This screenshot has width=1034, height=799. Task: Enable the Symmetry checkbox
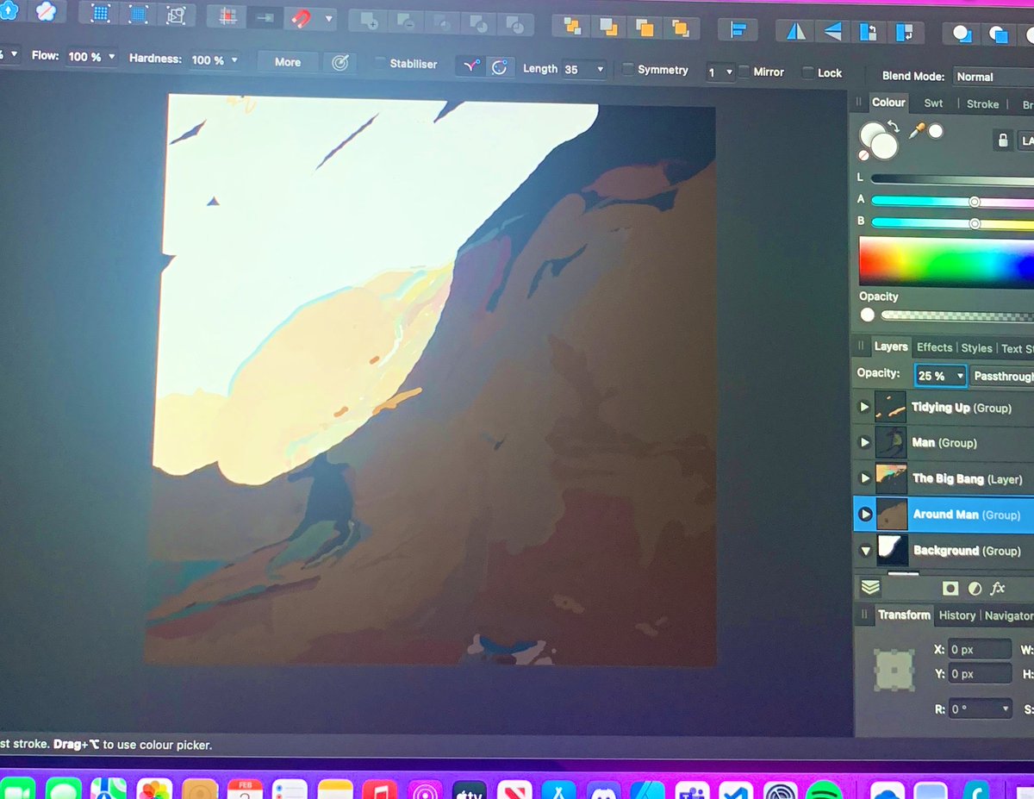tap(628, 70)
